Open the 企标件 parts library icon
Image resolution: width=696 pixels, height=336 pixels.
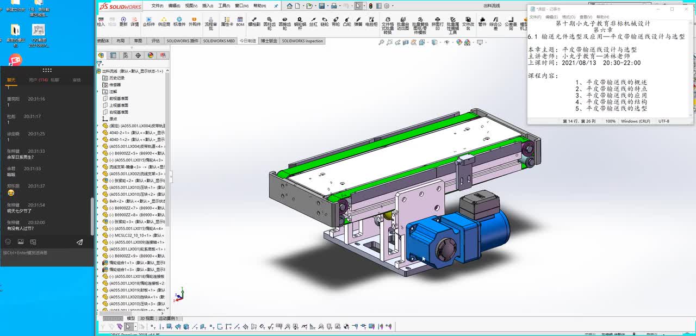[149, 21]
